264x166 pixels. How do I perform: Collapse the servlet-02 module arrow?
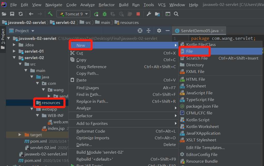tap(14, 58)
